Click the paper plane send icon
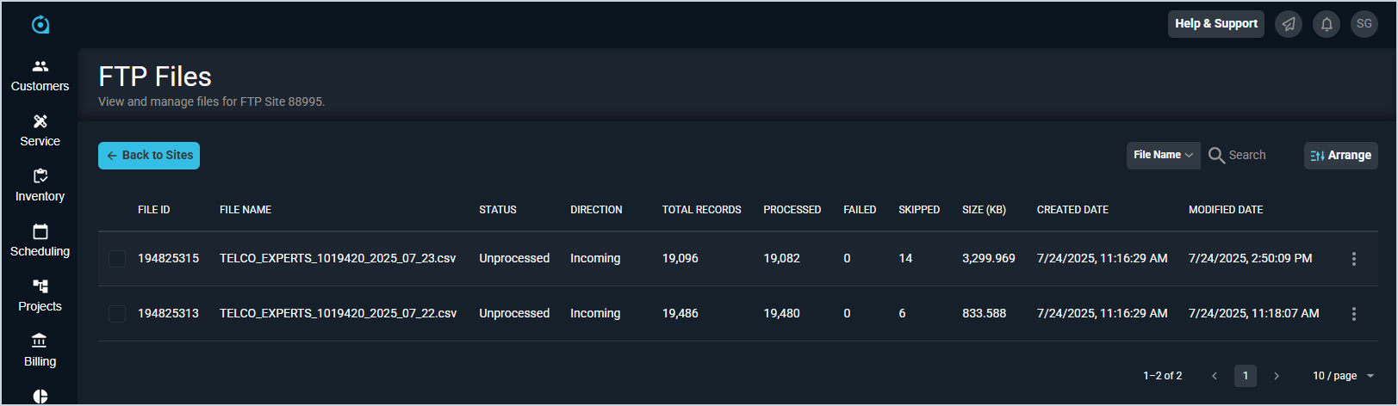 click(x=1289, y=24)
